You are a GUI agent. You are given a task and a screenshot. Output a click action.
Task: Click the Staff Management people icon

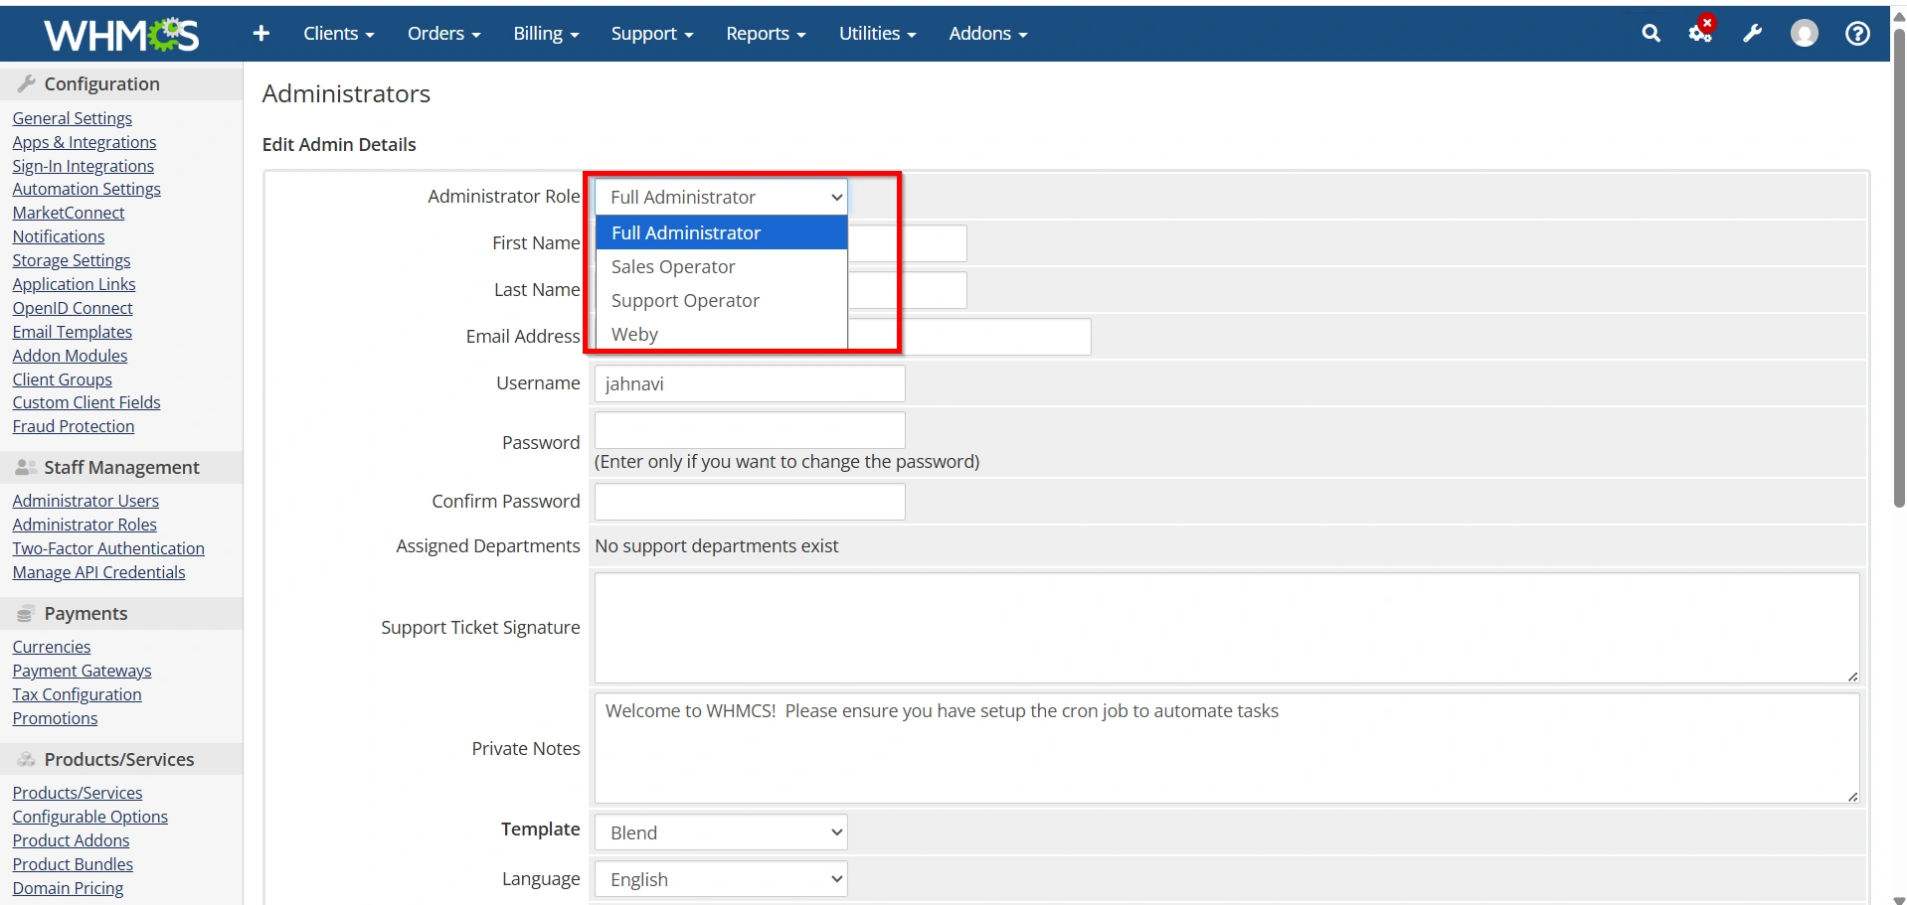click(27, 467)
